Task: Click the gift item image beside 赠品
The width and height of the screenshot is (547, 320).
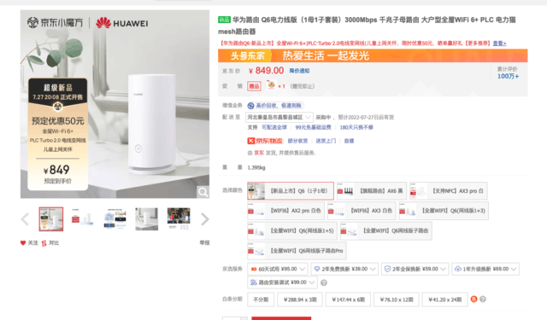Action: pos(271,85)
